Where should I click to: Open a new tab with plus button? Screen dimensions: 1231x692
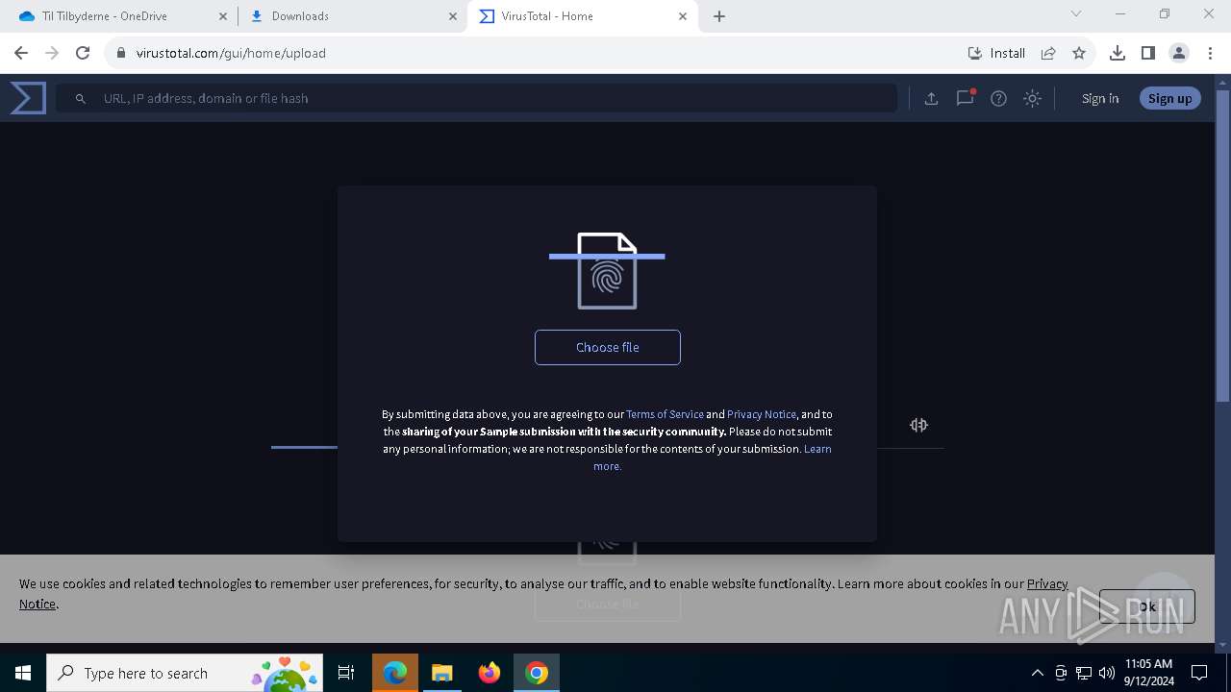(719, 16)
